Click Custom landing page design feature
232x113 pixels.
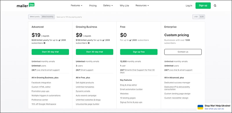coord(177,94)
